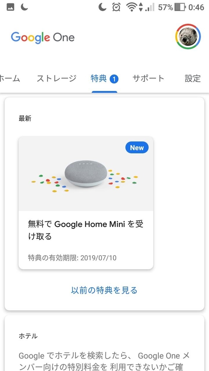209x371 pixels.
Task: Switch to the ストレージ tab
Action: pos(56,79)
